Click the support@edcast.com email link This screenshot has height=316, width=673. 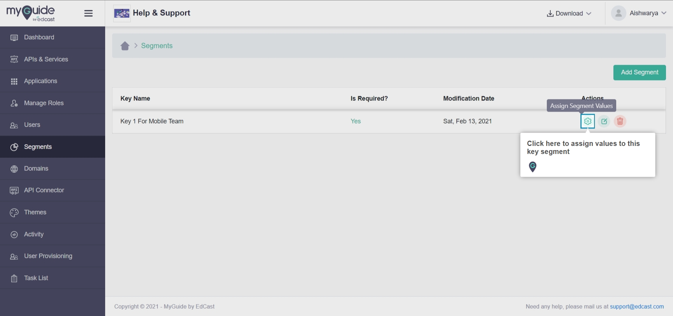pos(637,307)
